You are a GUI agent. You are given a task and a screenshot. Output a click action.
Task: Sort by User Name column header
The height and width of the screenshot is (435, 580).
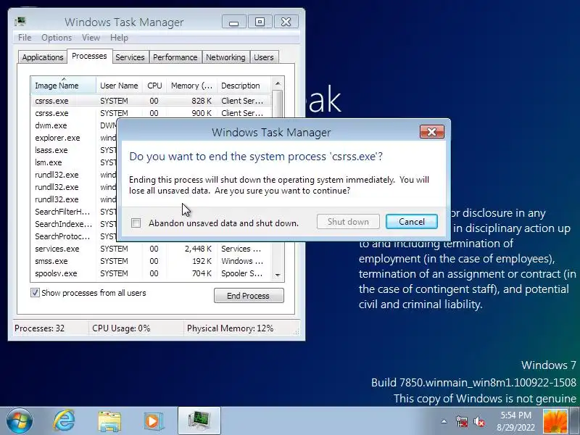pyautogui.click(x=119, y=86)
